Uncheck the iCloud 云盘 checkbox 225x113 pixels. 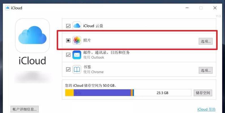click(x=68, y=26)
